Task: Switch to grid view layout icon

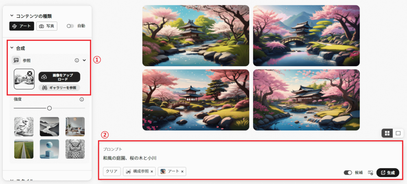Action: 387,133
